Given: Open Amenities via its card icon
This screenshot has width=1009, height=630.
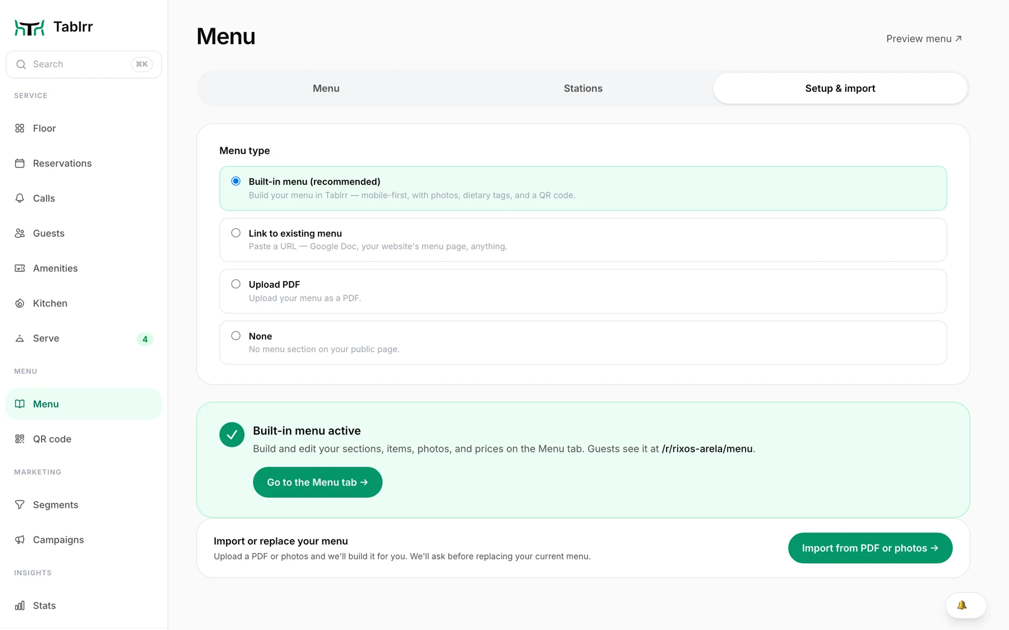Looking at the screenshot, I should coord(20,268).
